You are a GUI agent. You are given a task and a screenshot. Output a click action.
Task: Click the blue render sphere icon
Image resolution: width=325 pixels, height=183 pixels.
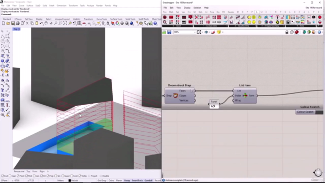pyautogui.click(x=132, y=23)
